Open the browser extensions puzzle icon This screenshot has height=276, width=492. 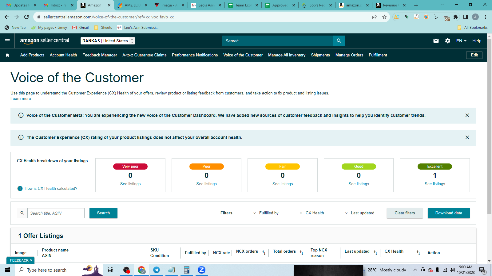tap(456, 17)
